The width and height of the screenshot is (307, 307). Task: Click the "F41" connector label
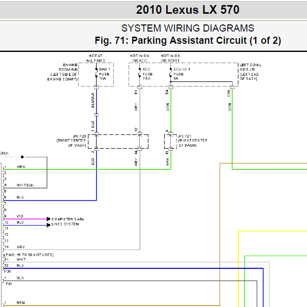point(9,284)
